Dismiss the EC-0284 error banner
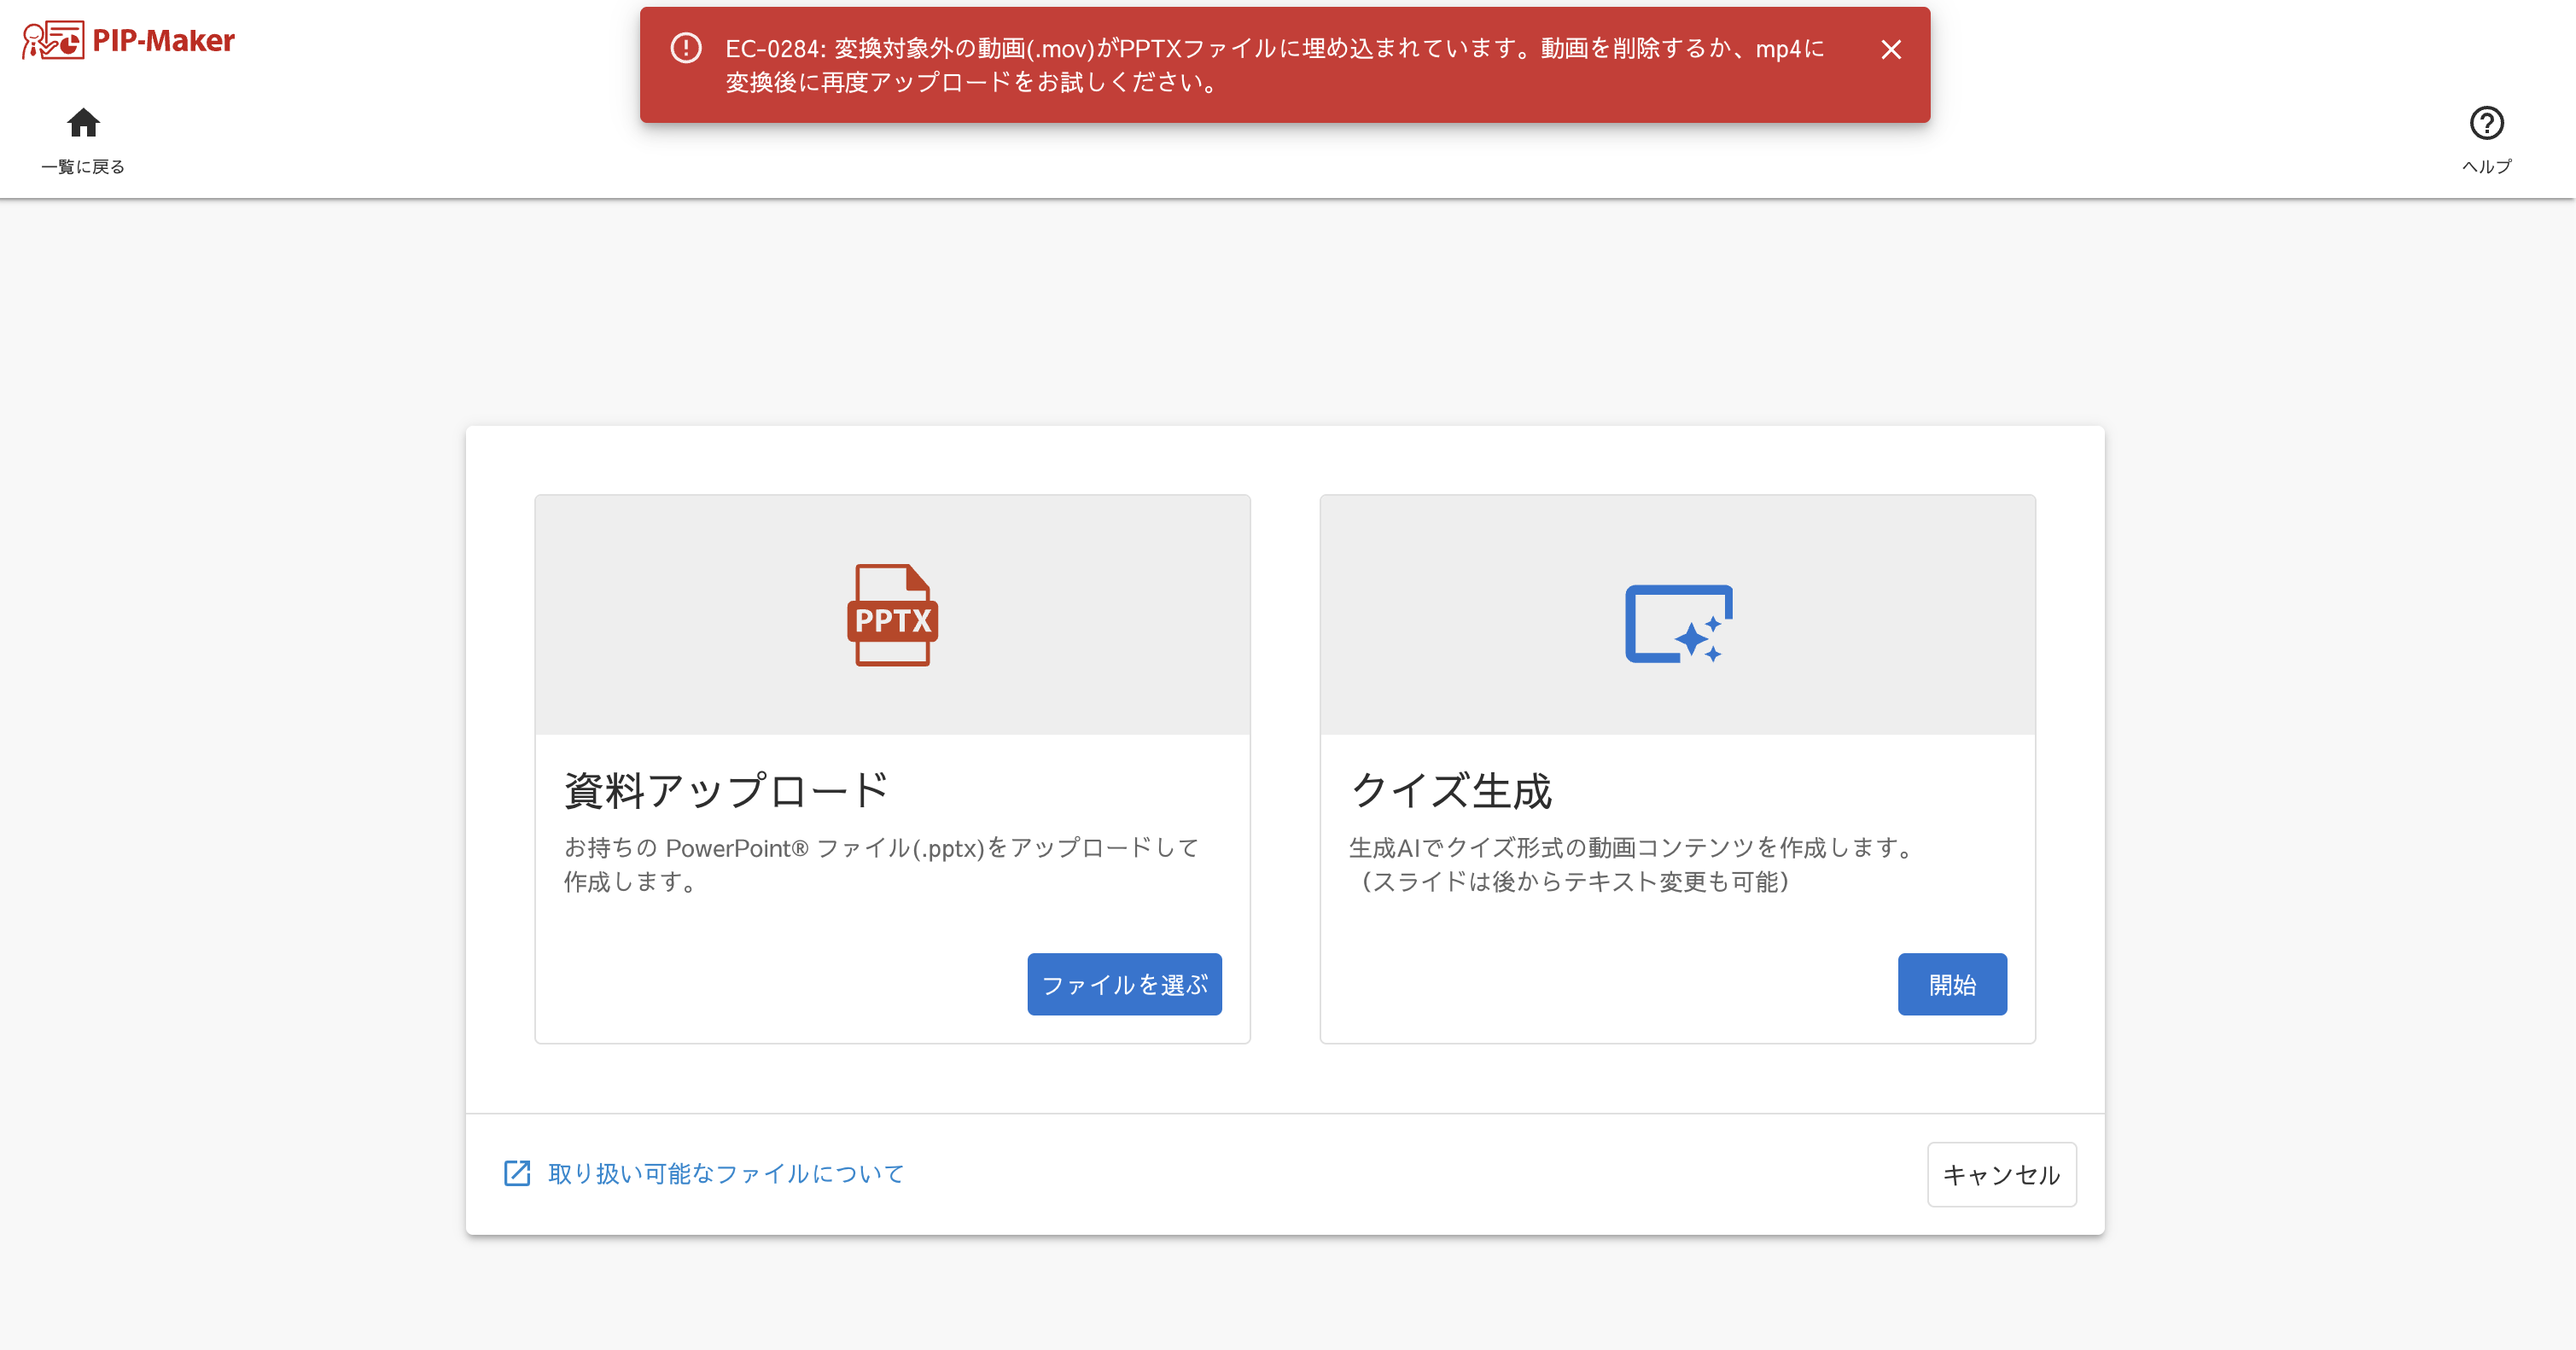 click(x=1890, y=49)
